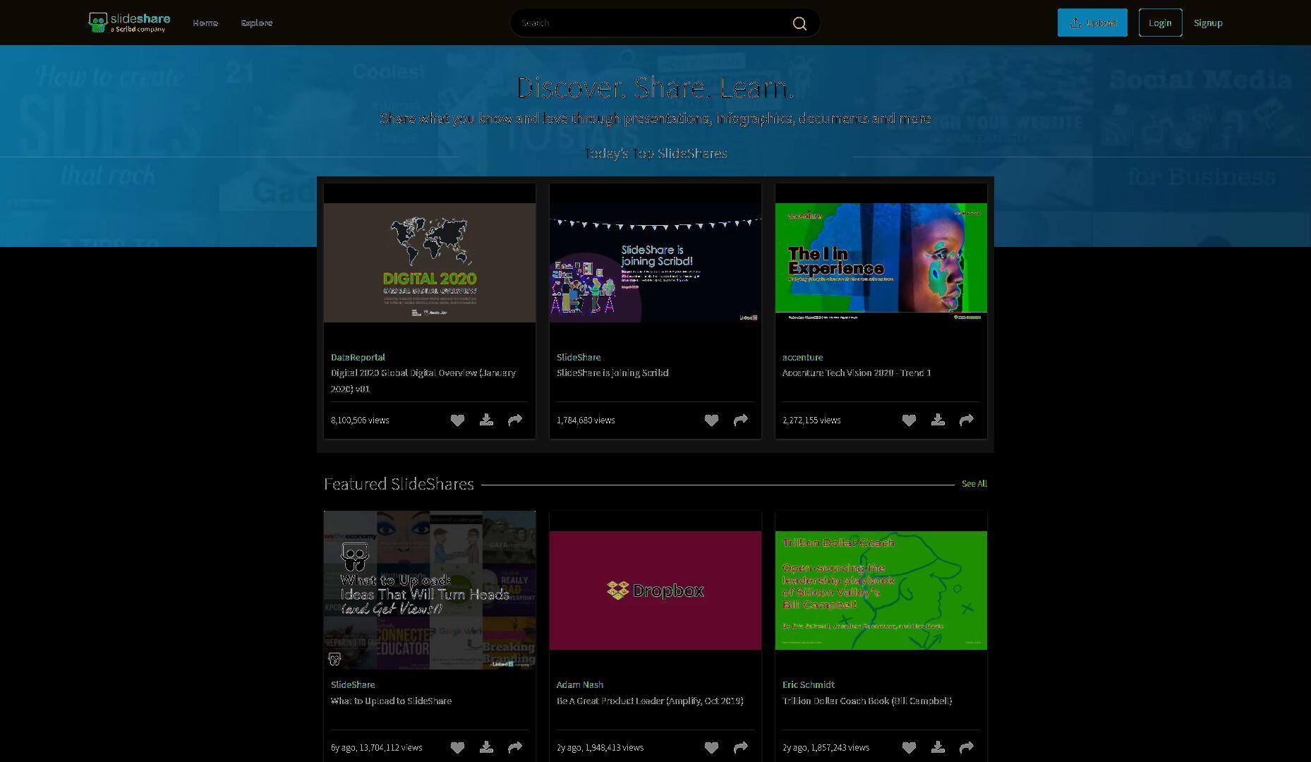Viewport: 1311px width, 762px height.
Task: Click See All featured SlideShares
Action: 974,483
